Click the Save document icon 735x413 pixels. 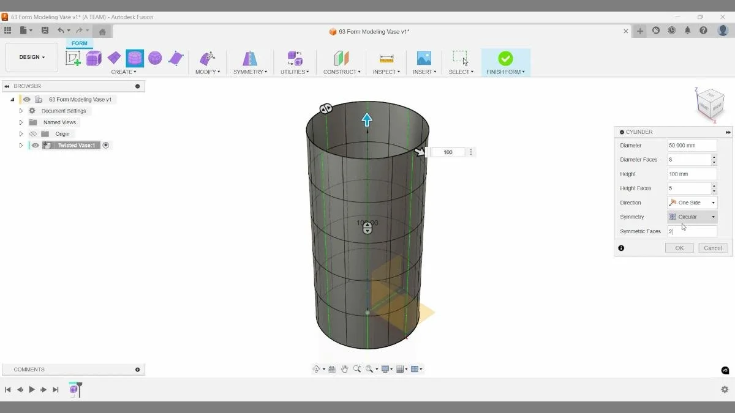click(x=45, y=30)
